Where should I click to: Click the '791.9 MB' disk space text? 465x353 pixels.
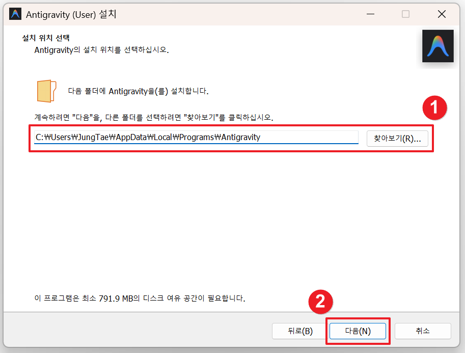click(116, 298)
